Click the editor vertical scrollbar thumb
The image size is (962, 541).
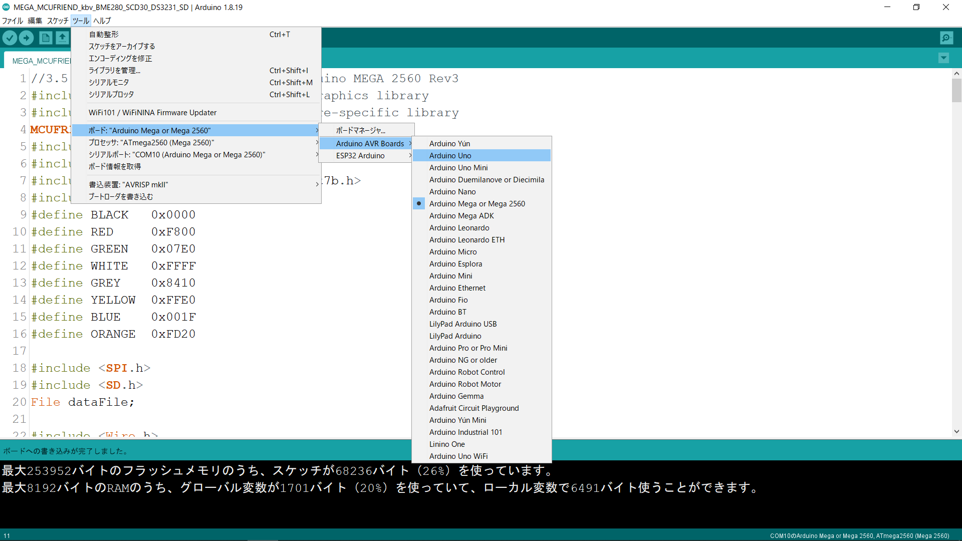click(x=956, y=91)
